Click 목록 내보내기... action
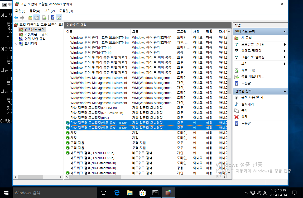This screenshot has height=198, width=303. (252, 77)
